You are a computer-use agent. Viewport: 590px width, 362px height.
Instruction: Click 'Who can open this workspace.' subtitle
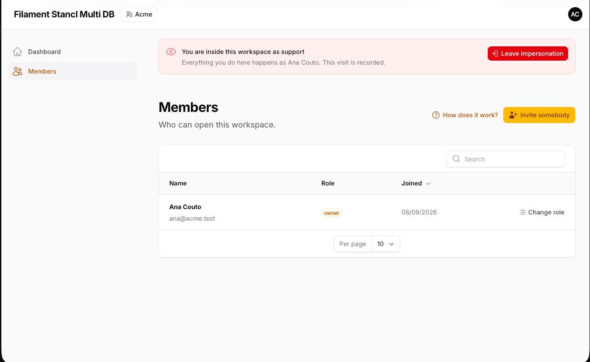tap(217, 125)
